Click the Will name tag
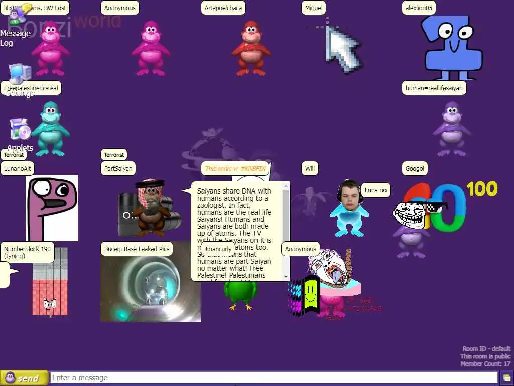Screen dimensions: 514x386 coord(310,168)
